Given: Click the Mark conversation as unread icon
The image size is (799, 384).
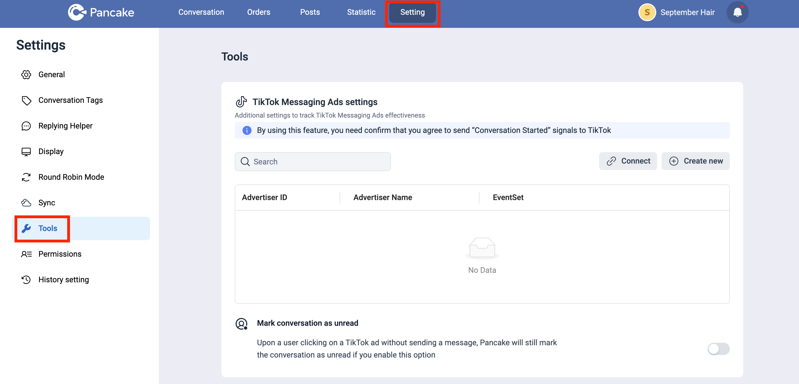Looking at the screenshot, I should click(241, 324).
